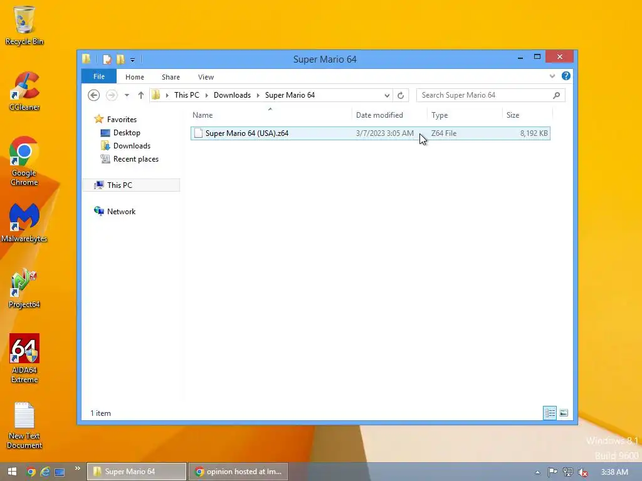Open the Recycle Bin desktop icon
This screenshot has width=642, height=481.
click(24, 25)
